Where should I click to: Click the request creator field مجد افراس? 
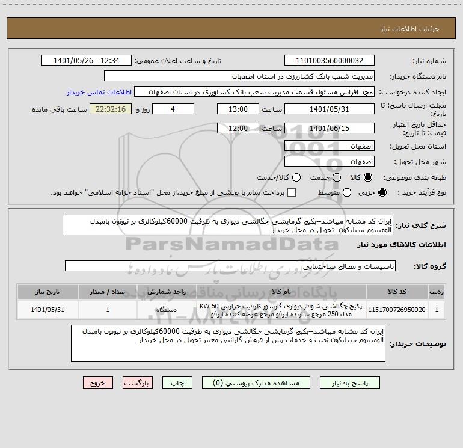(254, 92)
